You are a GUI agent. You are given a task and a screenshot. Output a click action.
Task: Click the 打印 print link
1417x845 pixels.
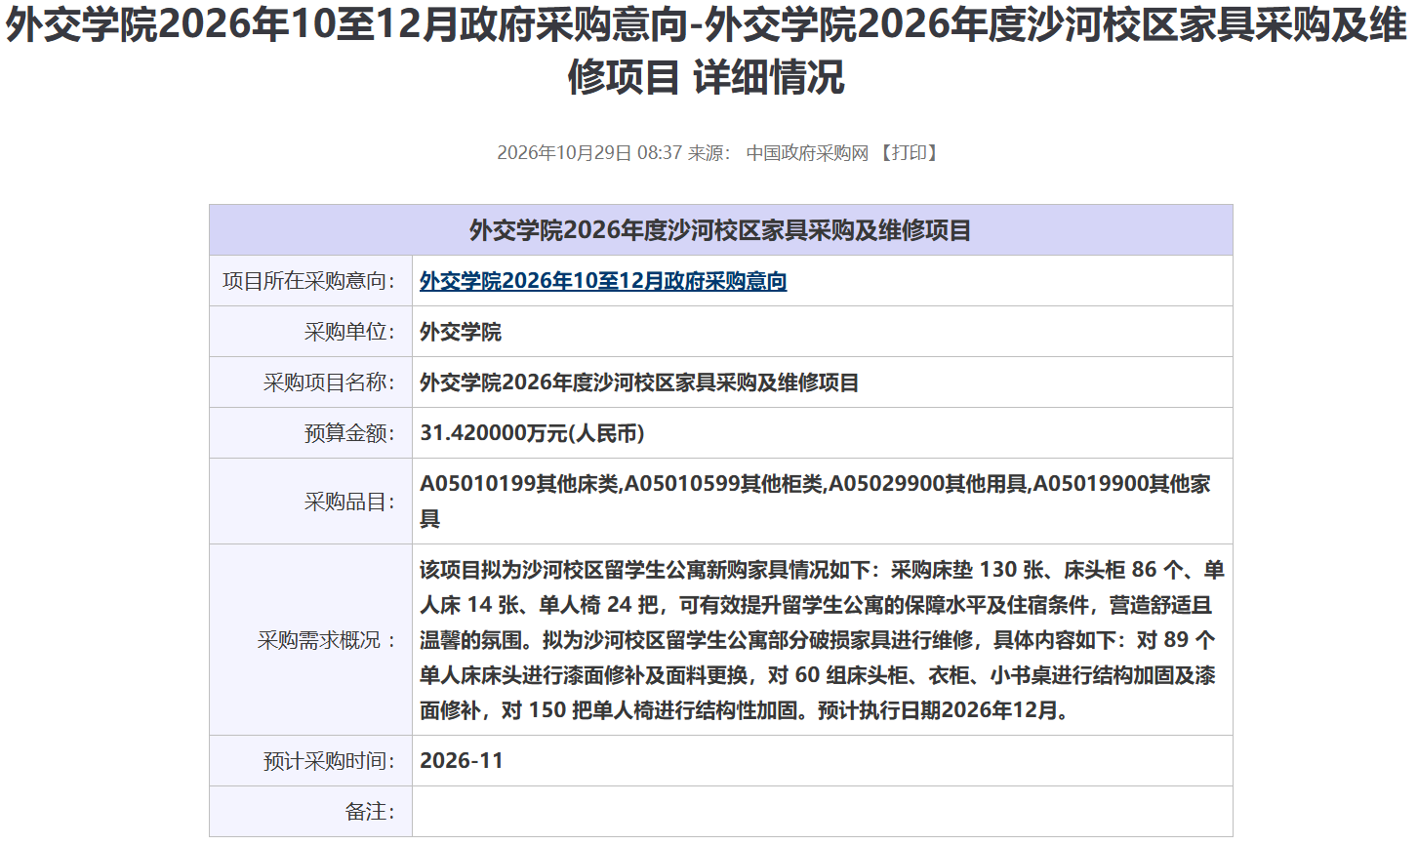click(908, 153)
